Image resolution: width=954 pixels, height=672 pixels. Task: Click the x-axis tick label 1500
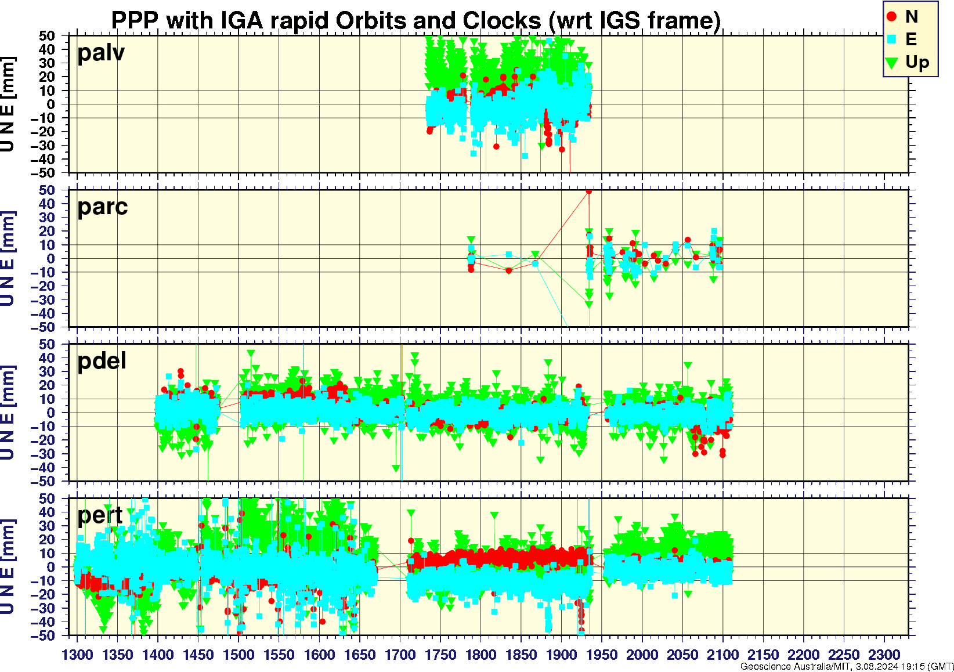click(x=238, y=655)
